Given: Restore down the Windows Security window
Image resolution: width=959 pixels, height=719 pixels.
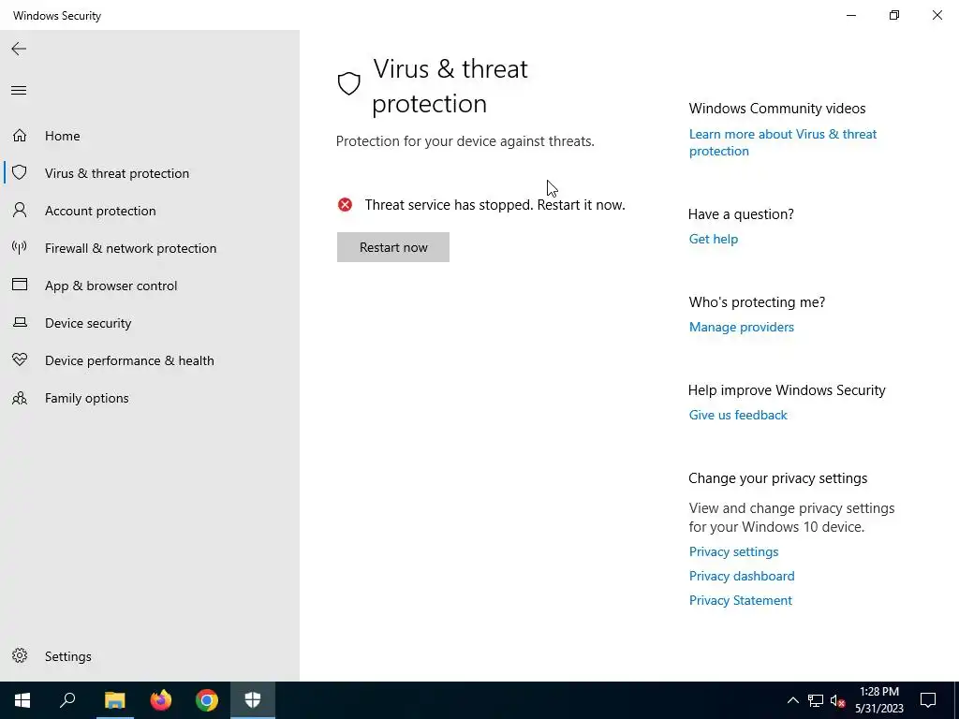Looking at the screenshot, I should coord(894,15).
